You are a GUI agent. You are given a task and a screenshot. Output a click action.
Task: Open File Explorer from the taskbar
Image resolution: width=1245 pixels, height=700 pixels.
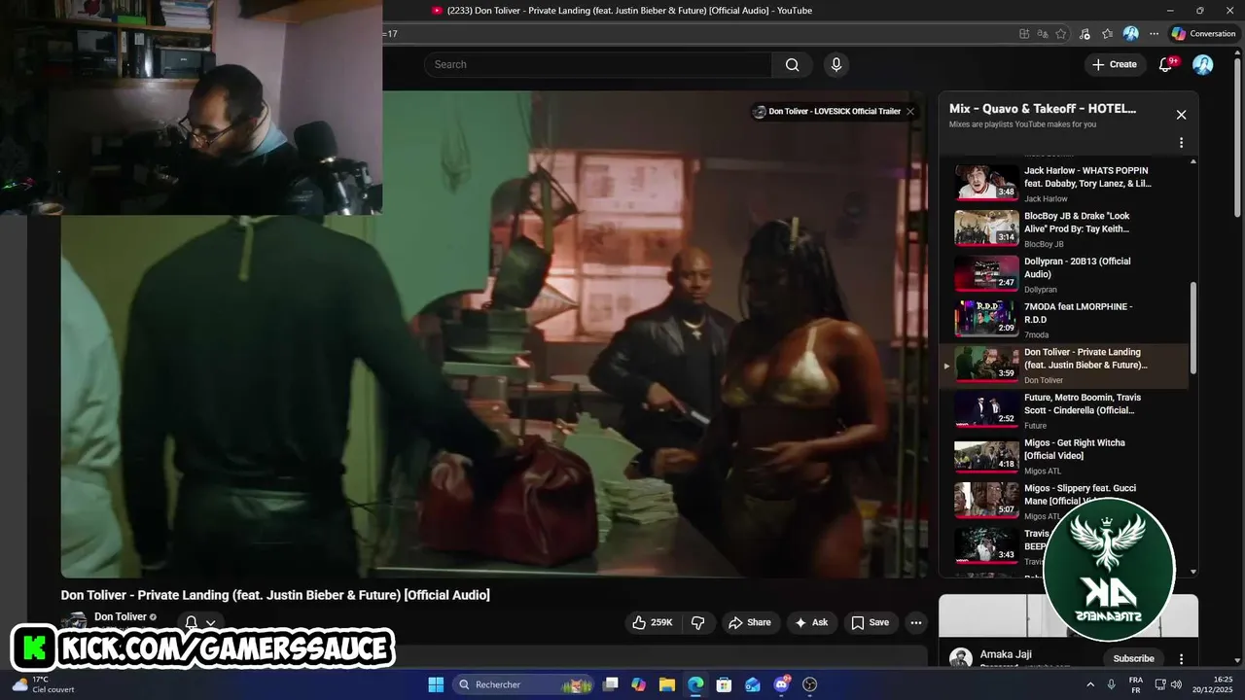pyautogui.click(x=667, y=684)
